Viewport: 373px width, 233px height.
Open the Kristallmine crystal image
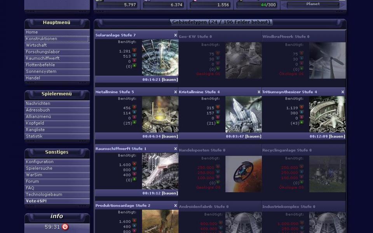[244, 114]
